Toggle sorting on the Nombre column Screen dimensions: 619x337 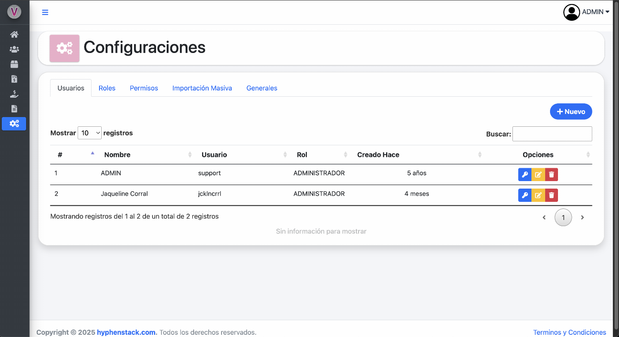(x=117, y=155)
